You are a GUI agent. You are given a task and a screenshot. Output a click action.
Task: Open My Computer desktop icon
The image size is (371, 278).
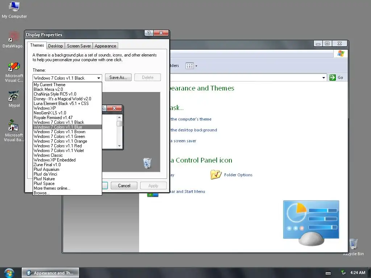click(14, 10)
